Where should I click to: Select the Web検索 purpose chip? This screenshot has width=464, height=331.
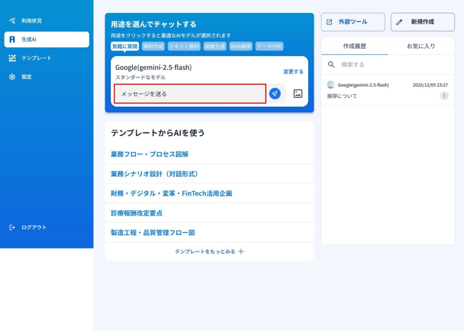coord(241,46)
